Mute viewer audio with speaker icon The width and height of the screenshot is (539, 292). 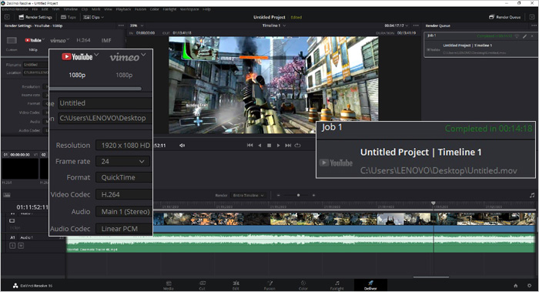182,146
